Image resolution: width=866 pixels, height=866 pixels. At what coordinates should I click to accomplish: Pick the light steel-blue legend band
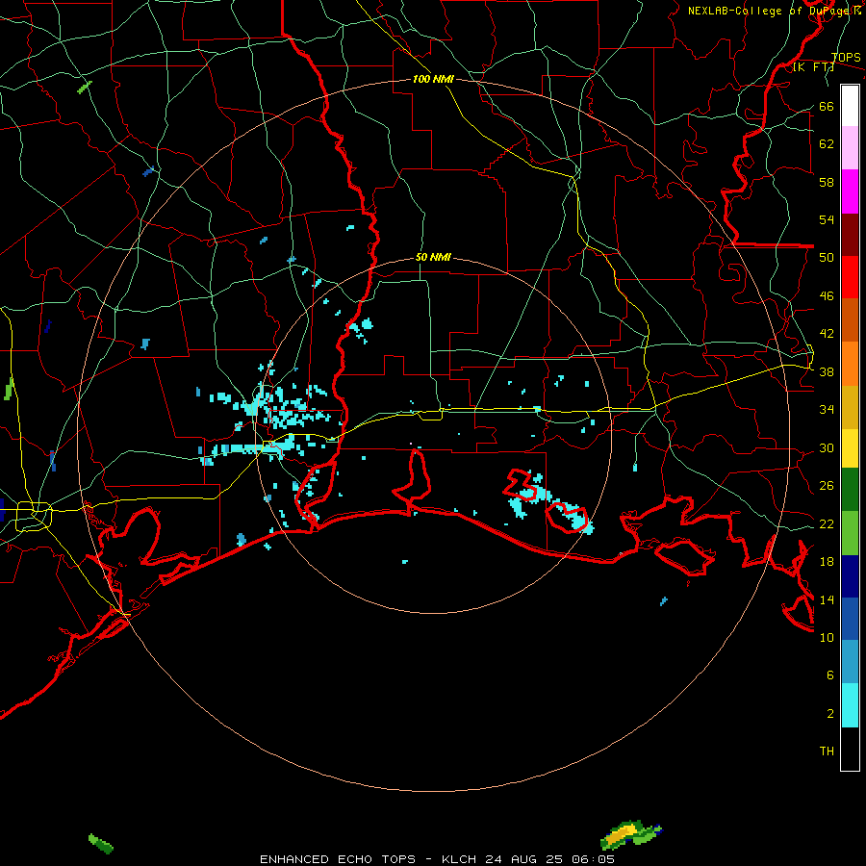[850, 662]
